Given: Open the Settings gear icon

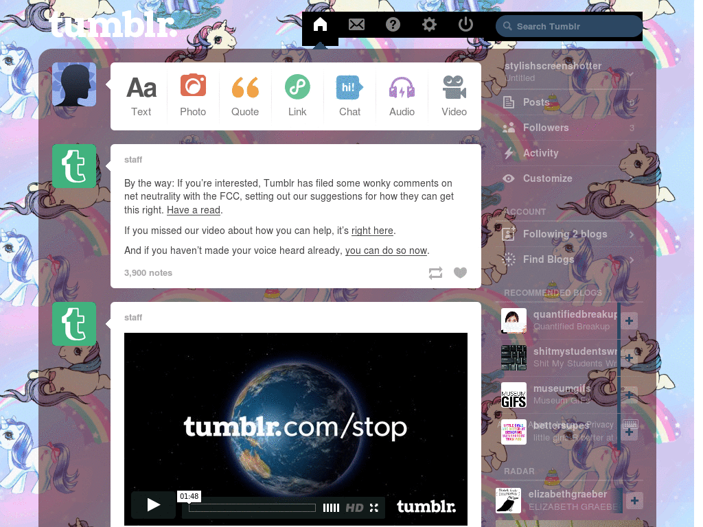Looking at the screenshot, I should [429, 24].
